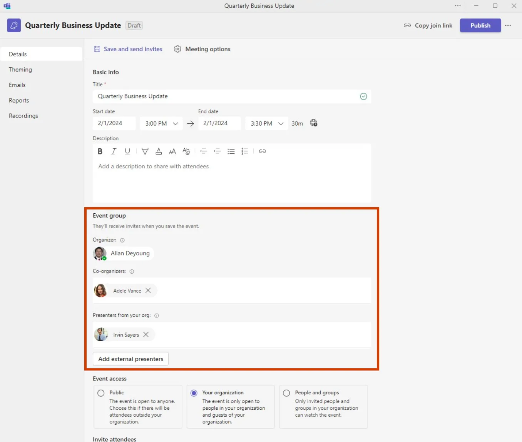
Task: Open the font color tool
Action: click(x=159, y=151)
